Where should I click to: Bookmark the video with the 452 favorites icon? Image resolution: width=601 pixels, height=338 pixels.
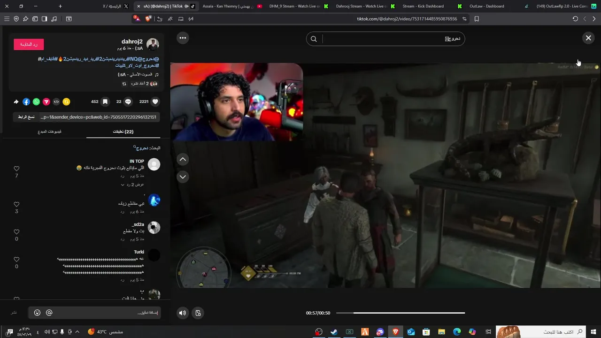click(x=105, y=101)
